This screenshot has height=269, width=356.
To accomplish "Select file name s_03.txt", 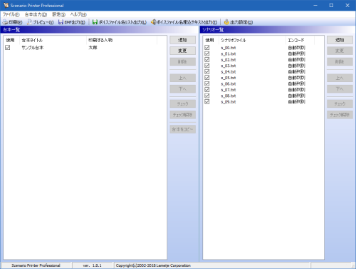I will click(229, 66).
